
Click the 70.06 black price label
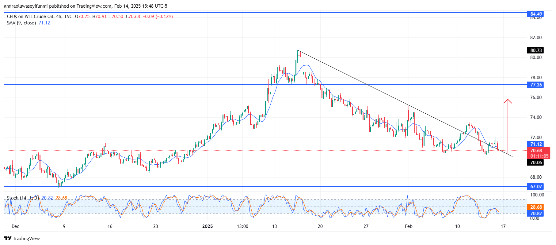536,163
